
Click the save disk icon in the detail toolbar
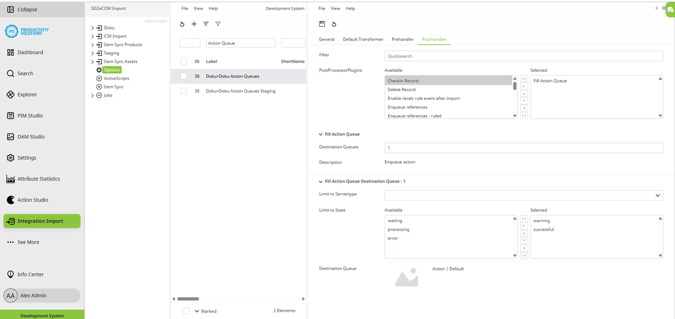[322, 24]
